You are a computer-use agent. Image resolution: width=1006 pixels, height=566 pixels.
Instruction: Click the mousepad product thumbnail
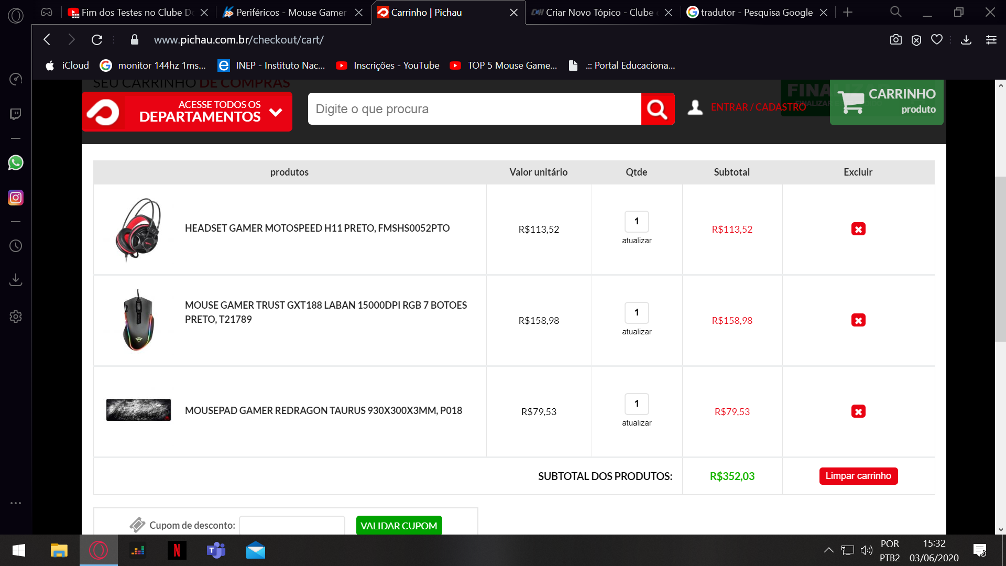pyautogui.click(x=138, y=410)
